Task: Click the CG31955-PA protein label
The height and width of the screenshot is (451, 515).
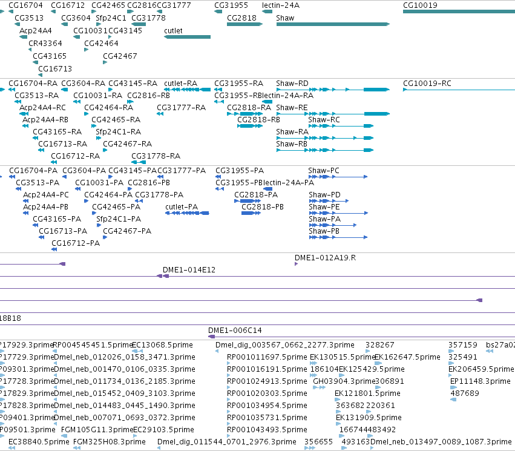Action: 240,171
